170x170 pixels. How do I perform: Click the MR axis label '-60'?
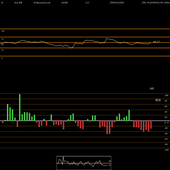[166, 139]
